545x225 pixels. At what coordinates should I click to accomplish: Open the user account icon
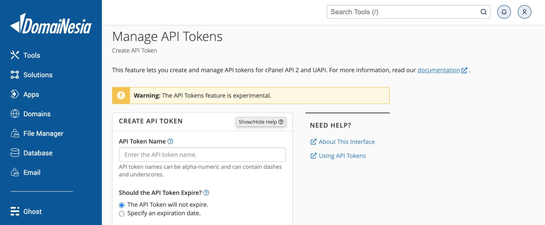click(x=524, y=12)
